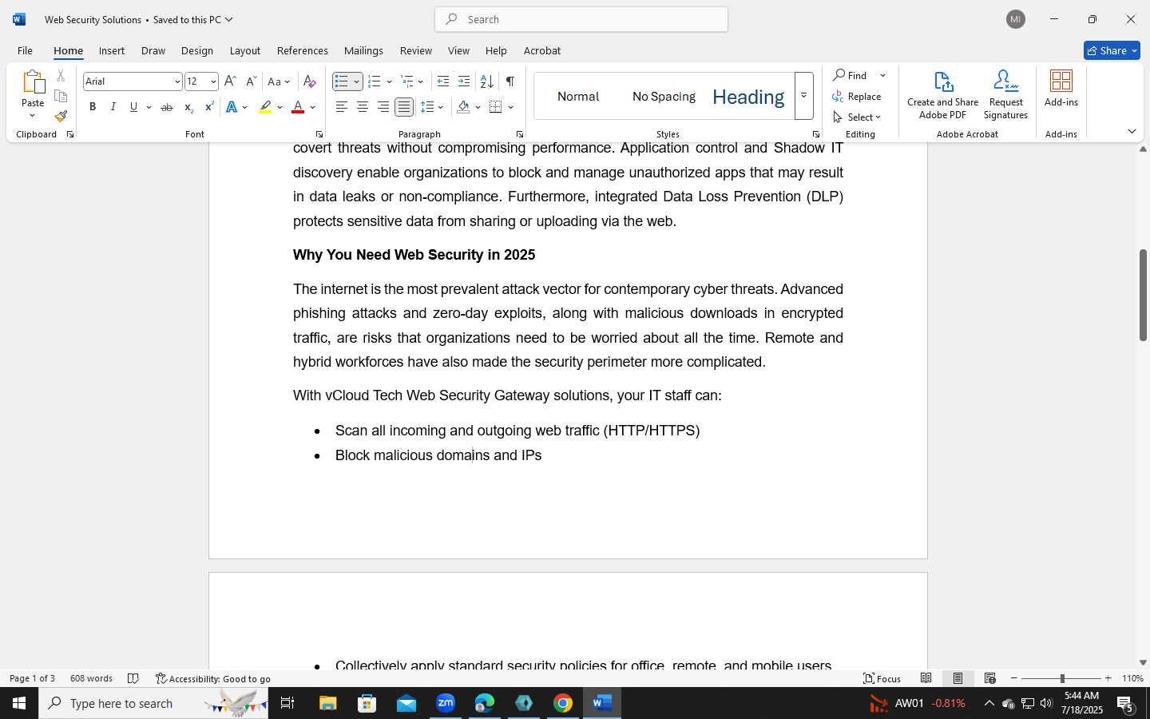Click the Cut scissors icon

tap(61, 76)
